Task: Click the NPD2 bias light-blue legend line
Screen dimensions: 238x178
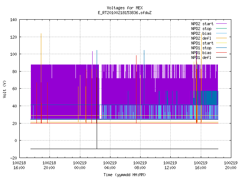Action: click(x=221, y=33)
